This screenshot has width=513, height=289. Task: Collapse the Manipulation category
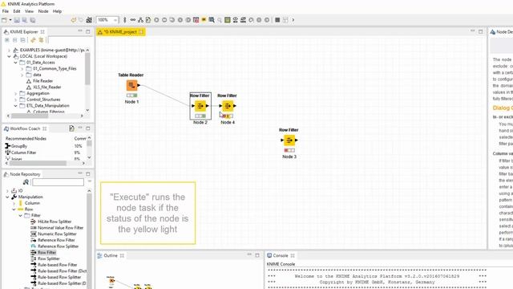[7, 197]
